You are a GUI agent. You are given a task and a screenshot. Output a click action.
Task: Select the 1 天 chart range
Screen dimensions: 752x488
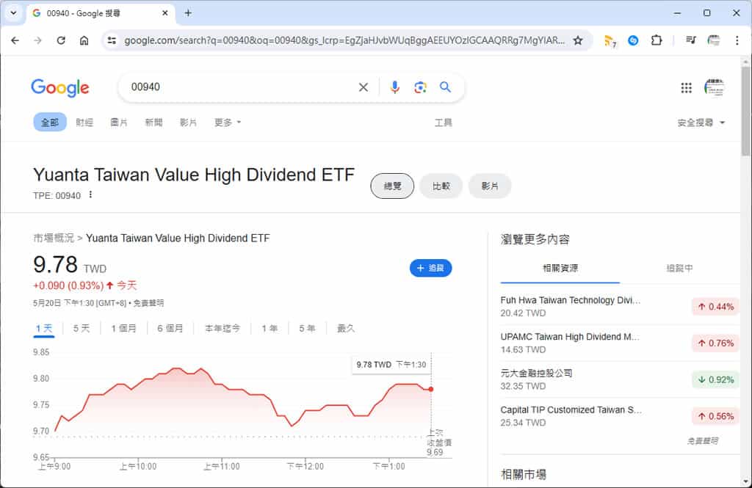(43, 328)
